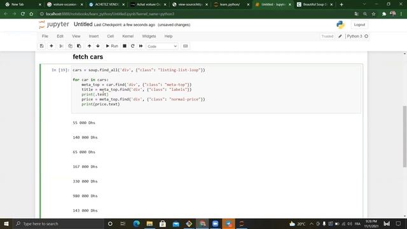Switch to the Achat voiture browser tab
This screenshot has height=229, width=407.
148,4
